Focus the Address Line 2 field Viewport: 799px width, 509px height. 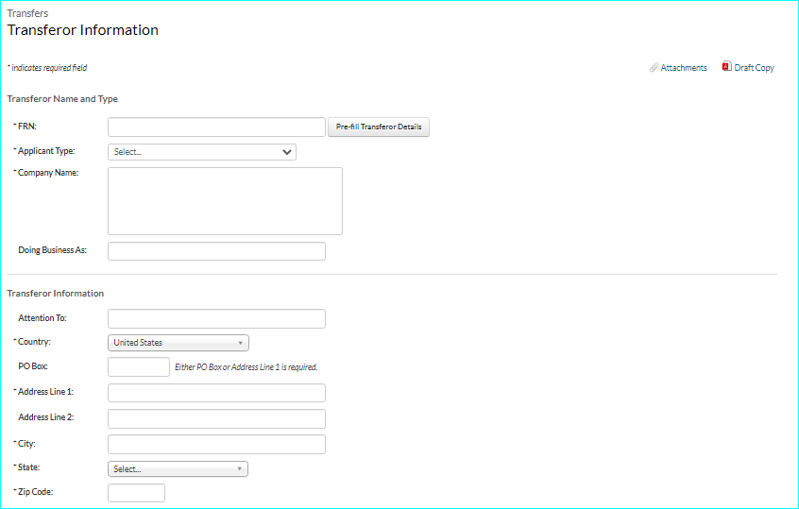[x=216, y=418]
